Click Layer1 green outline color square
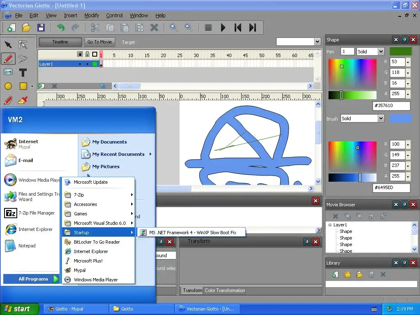420x315 pixels. [x=95, y=64]
